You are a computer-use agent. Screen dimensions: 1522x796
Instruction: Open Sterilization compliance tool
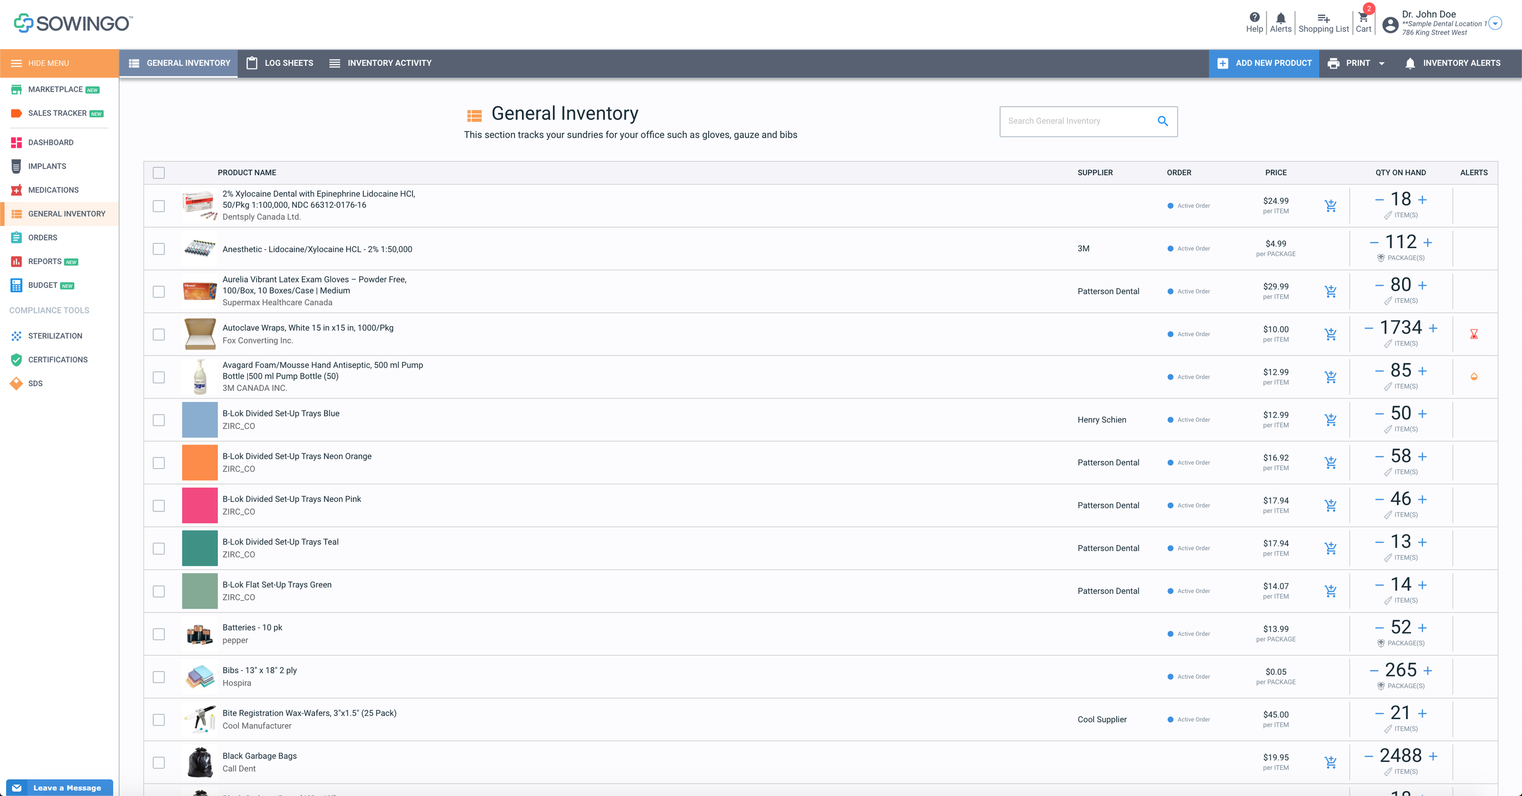click(x=46, y=336)
